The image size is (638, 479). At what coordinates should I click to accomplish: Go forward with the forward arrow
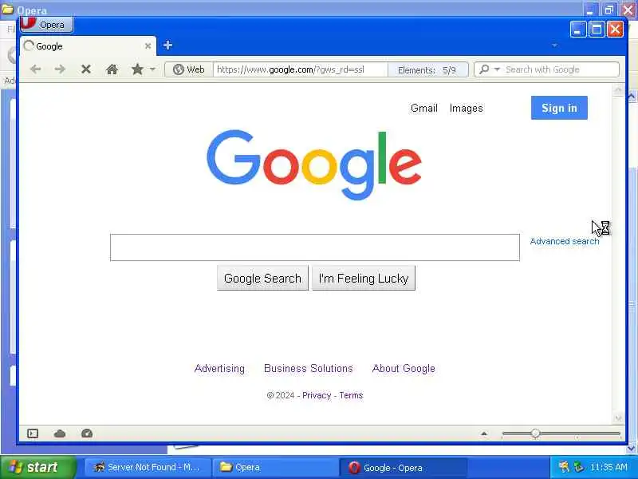[x=60, y=69]
